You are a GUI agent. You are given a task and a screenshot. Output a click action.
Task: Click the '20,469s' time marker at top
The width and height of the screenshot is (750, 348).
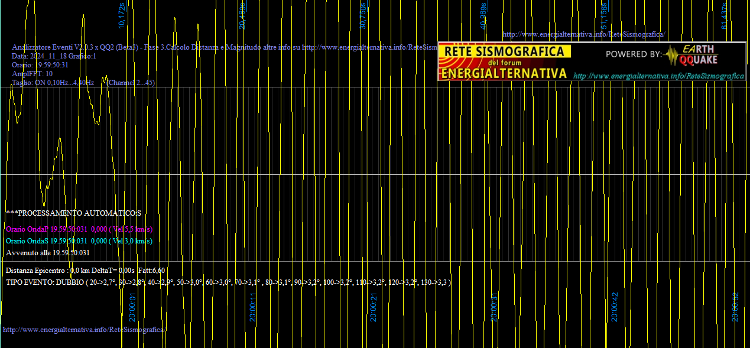pos(242,16)
